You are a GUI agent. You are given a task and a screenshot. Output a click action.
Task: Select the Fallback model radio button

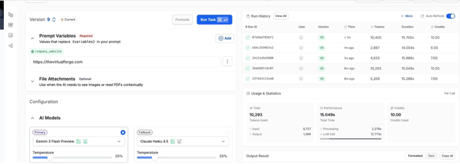227,132
